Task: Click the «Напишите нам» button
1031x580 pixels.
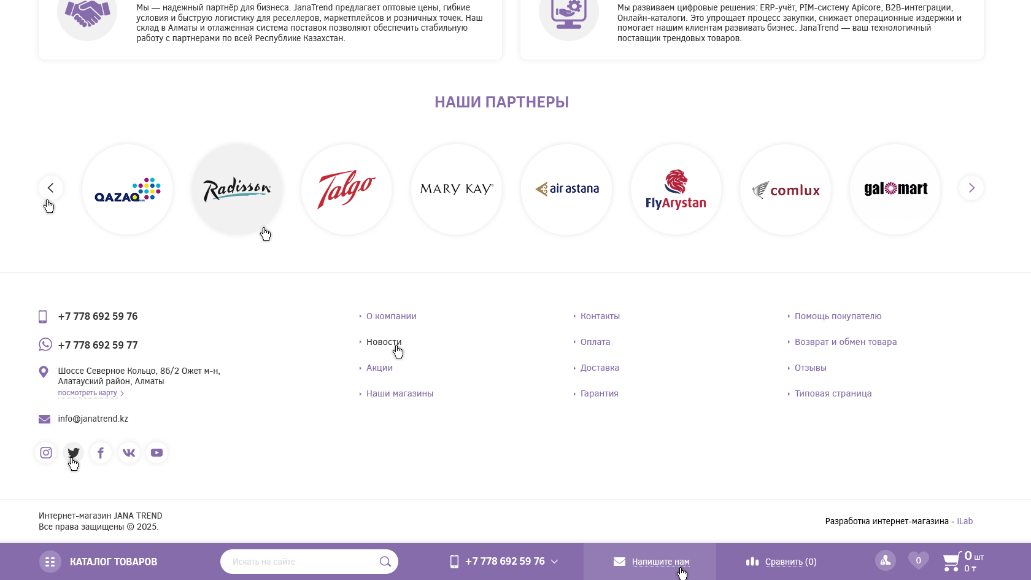Action: pos(660,561)
